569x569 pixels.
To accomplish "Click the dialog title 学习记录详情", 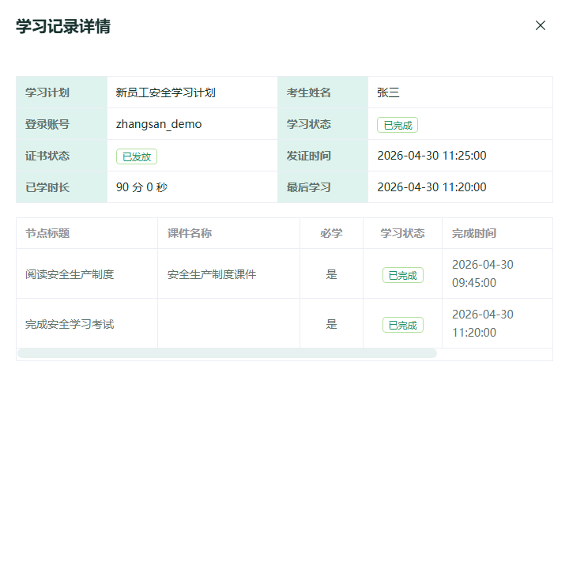I will click(63, 27).
